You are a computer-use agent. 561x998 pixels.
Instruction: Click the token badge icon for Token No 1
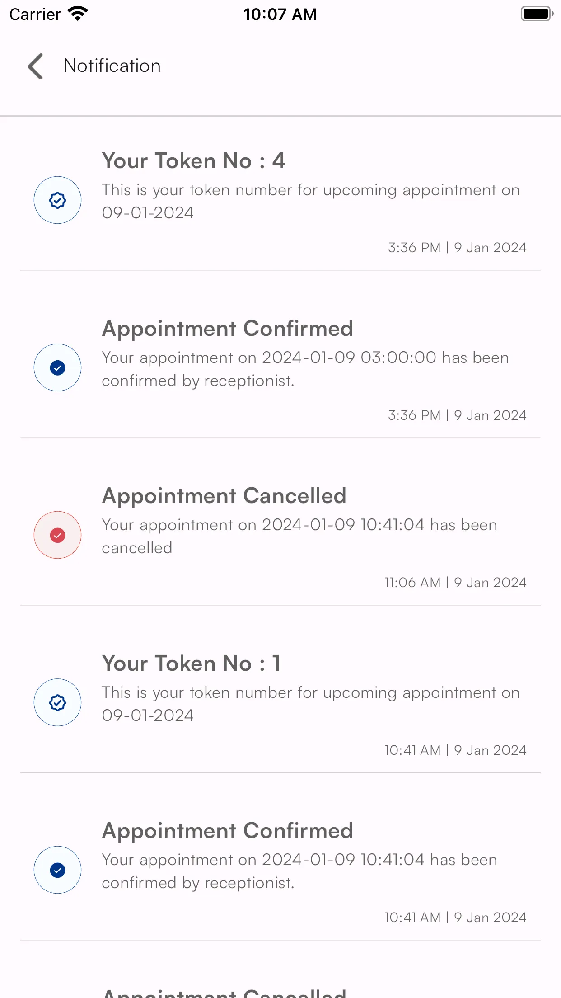tap(58, 702)
